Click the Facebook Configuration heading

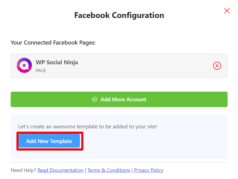point(119,15)
